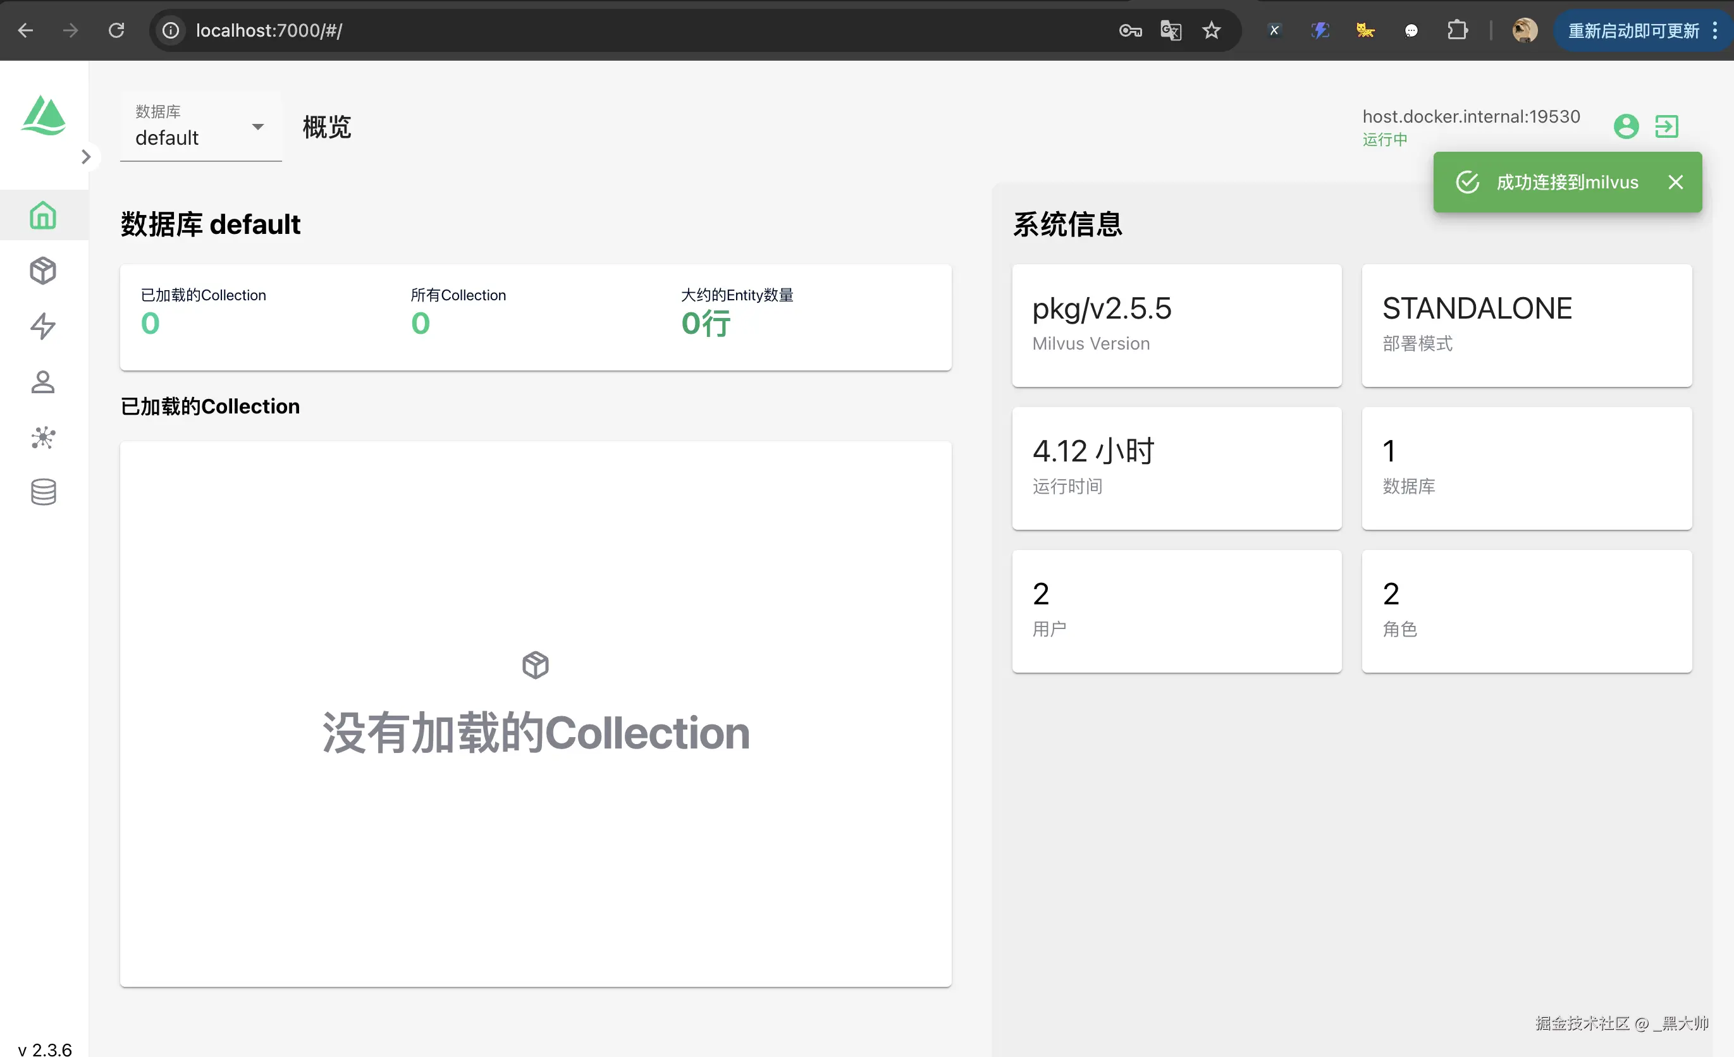Click the 角色 count card
The image size is (1734, 1057).
pyautogui.click(x=1527, y=611)
